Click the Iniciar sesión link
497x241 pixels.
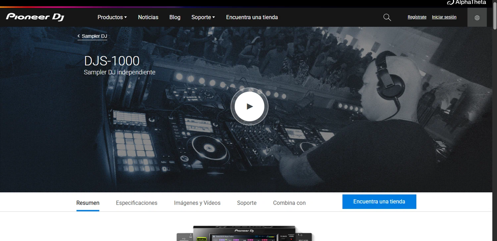coord(444,17)
